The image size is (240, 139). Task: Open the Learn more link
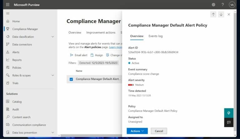point(116,47)
